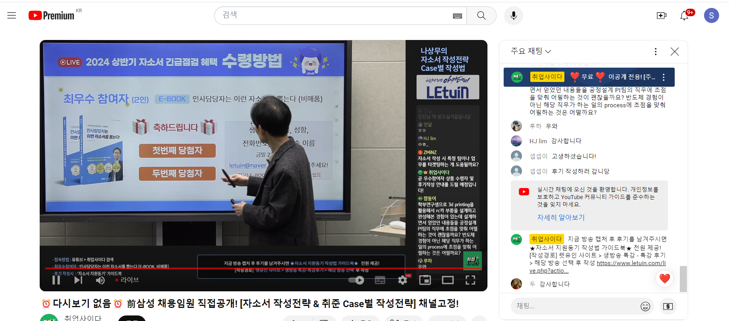This screenshot has width=729, height=321.
Task: Click the 취업사이다 channel name below video
Action: (82, 318)
